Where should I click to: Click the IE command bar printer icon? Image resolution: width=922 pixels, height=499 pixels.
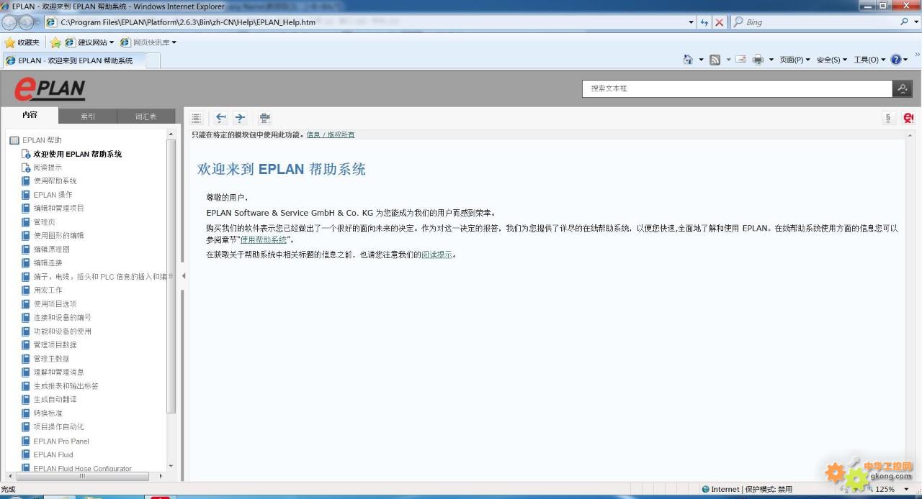[x=758, y=60]
